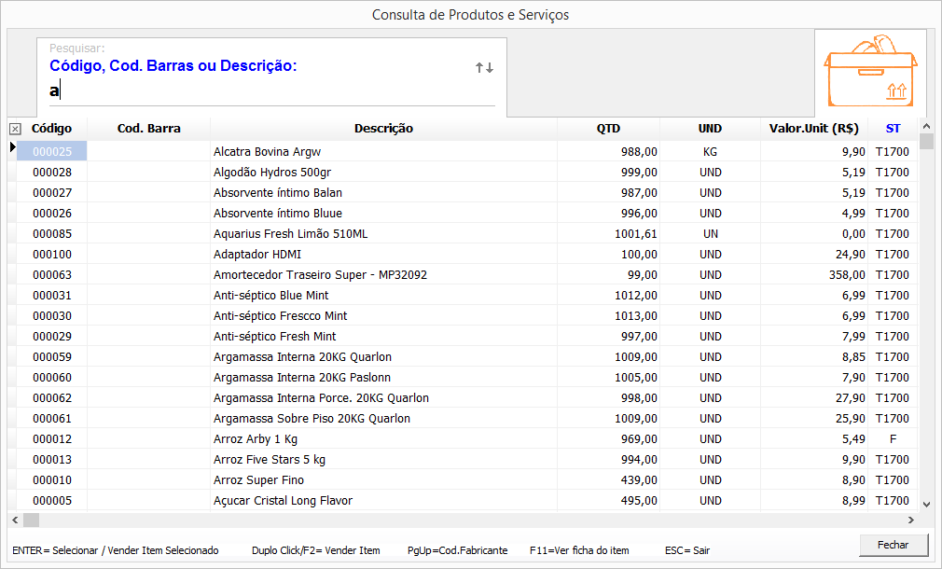Click the row indicator arrow for Alcatra Bovina

pyautogui.click(x=13, y=147)
